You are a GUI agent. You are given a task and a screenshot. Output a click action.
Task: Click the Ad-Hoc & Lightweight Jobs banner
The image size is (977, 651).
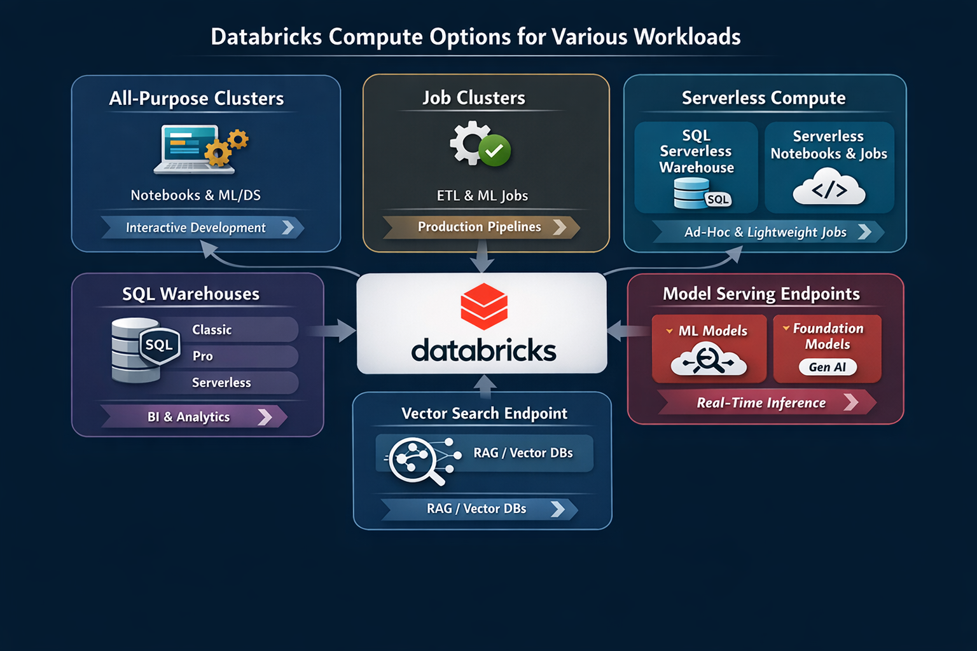point(768,232)
